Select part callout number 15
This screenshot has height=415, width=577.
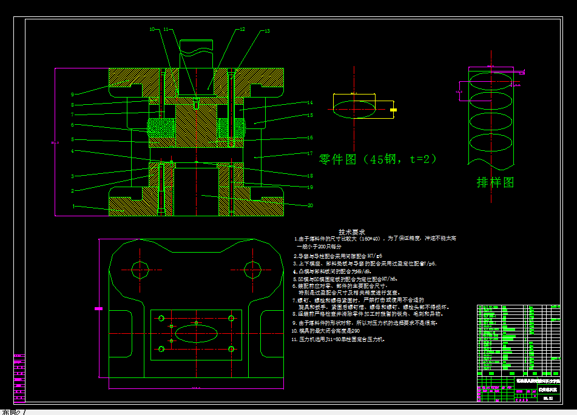click(x=310, y=115)
